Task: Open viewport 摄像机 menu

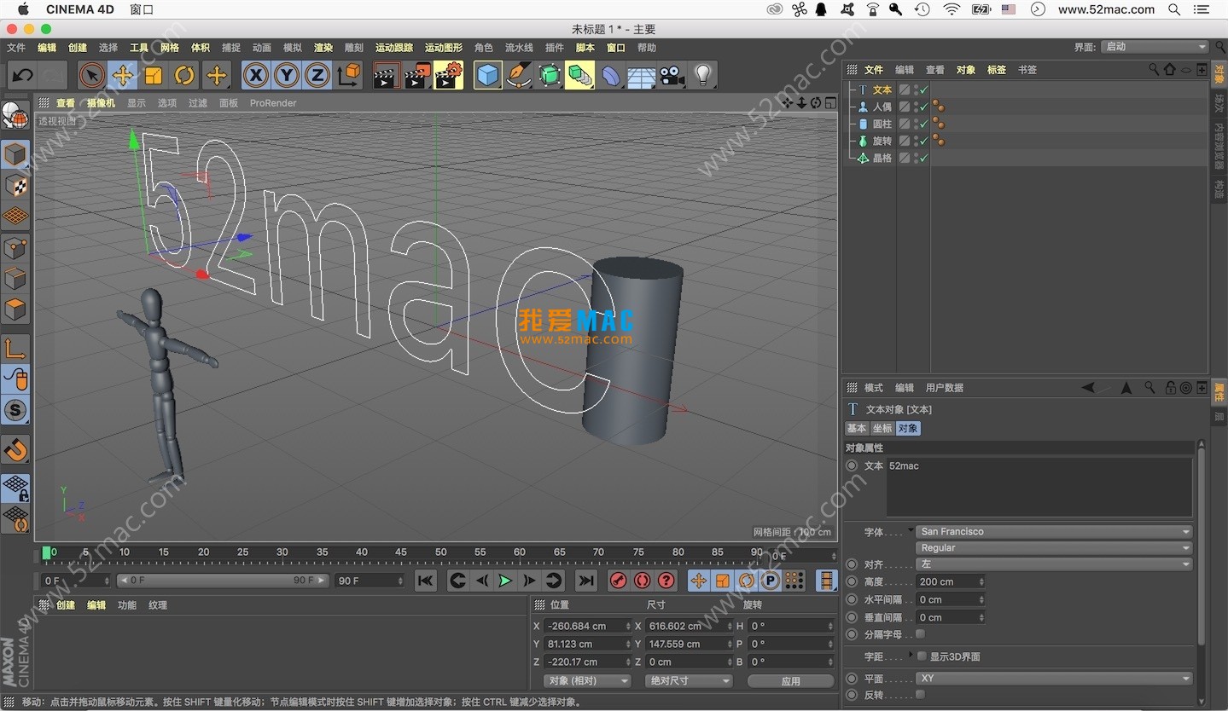Action: 101,103
